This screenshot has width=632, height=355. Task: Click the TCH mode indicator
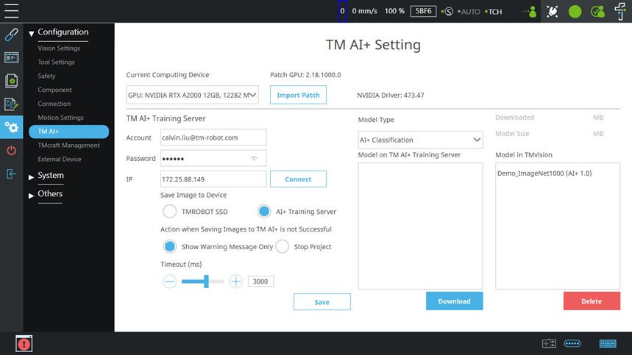point(494,12)
